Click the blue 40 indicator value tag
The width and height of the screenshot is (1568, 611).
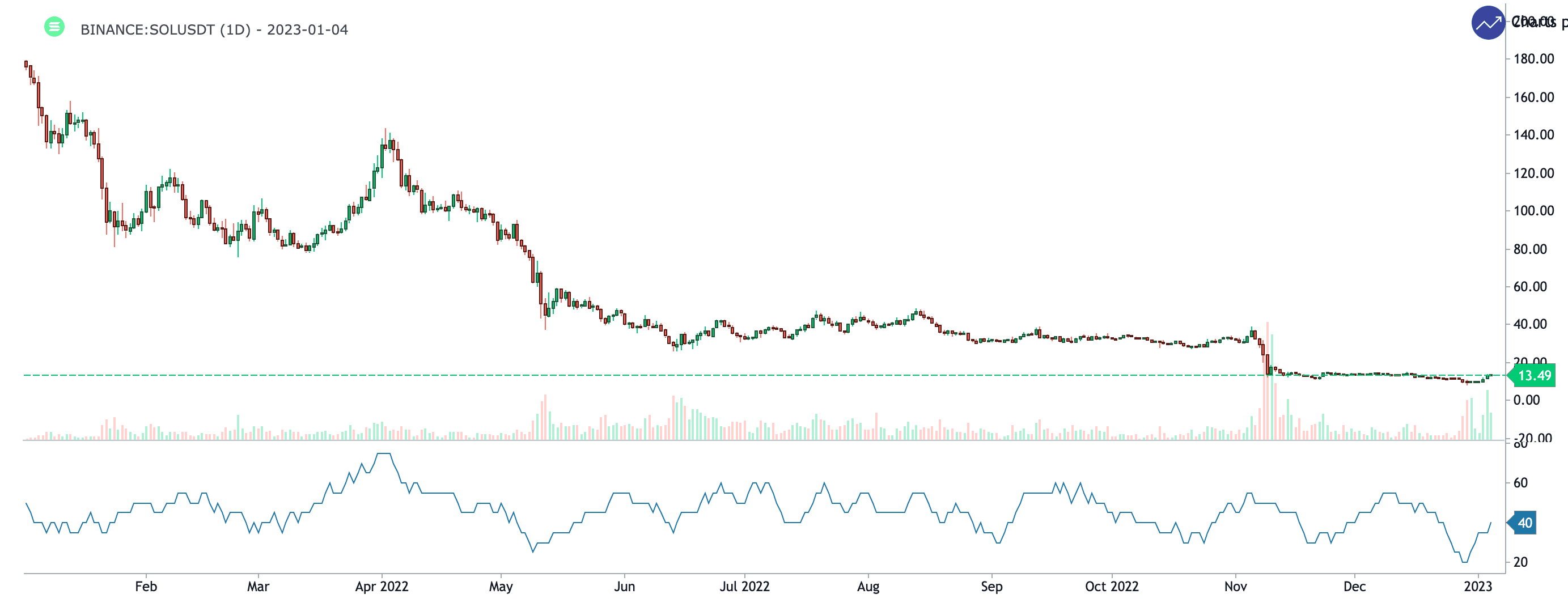(x=1524, y=523)
